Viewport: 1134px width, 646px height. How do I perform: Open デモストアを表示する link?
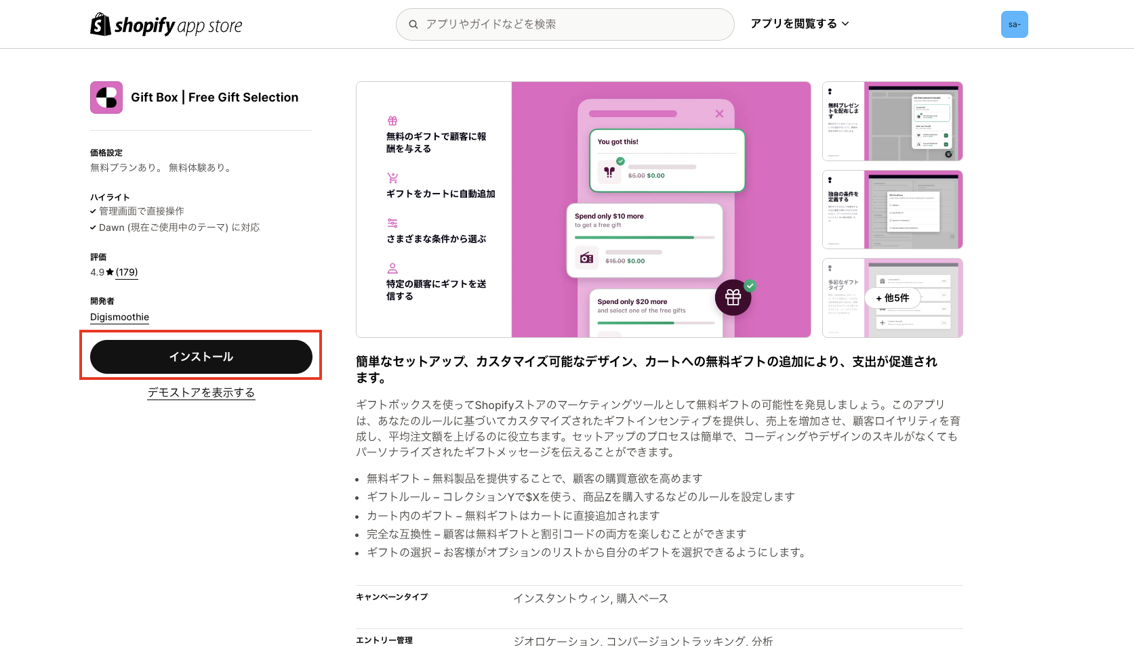pyautogui.click(x=201, y=392)
